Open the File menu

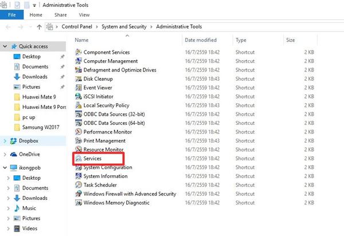[x=12, y=15]
